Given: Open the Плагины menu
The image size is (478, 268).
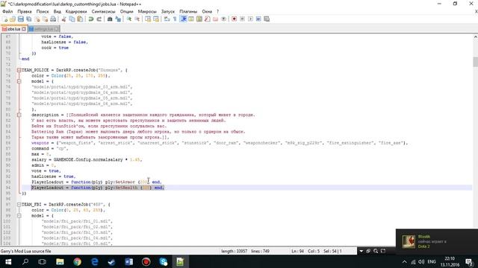Looking at the screenshot, I should pyautogui.click(x=188, y=11).
